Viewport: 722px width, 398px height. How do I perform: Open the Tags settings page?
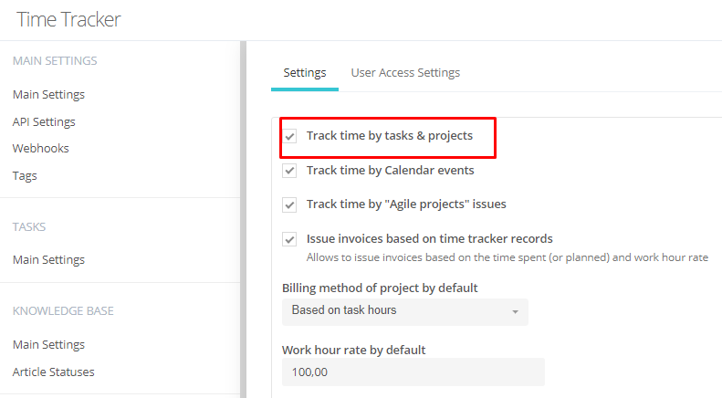click(x=25, y=176)
